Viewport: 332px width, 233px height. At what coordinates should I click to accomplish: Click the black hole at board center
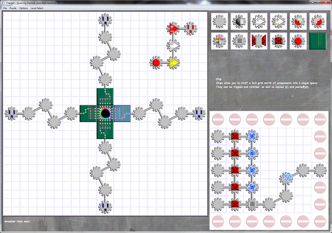(x=105, y=113)
